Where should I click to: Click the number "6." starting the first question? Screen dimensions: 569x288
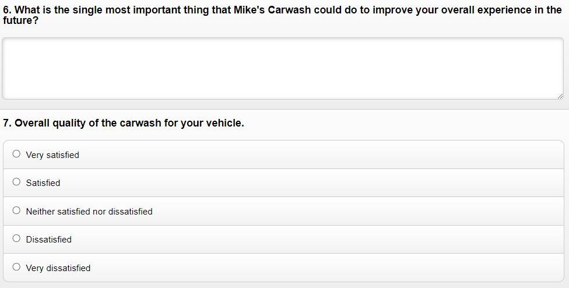point(7,10)
